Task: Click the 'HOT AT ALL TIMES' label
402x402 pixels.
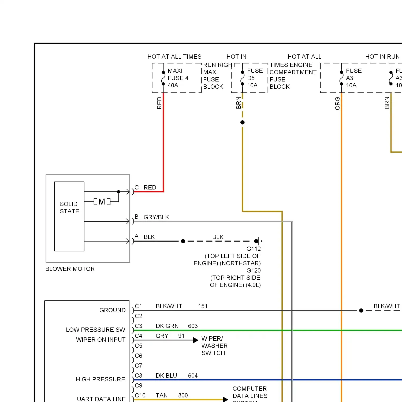Action: [x=174, y=57]
